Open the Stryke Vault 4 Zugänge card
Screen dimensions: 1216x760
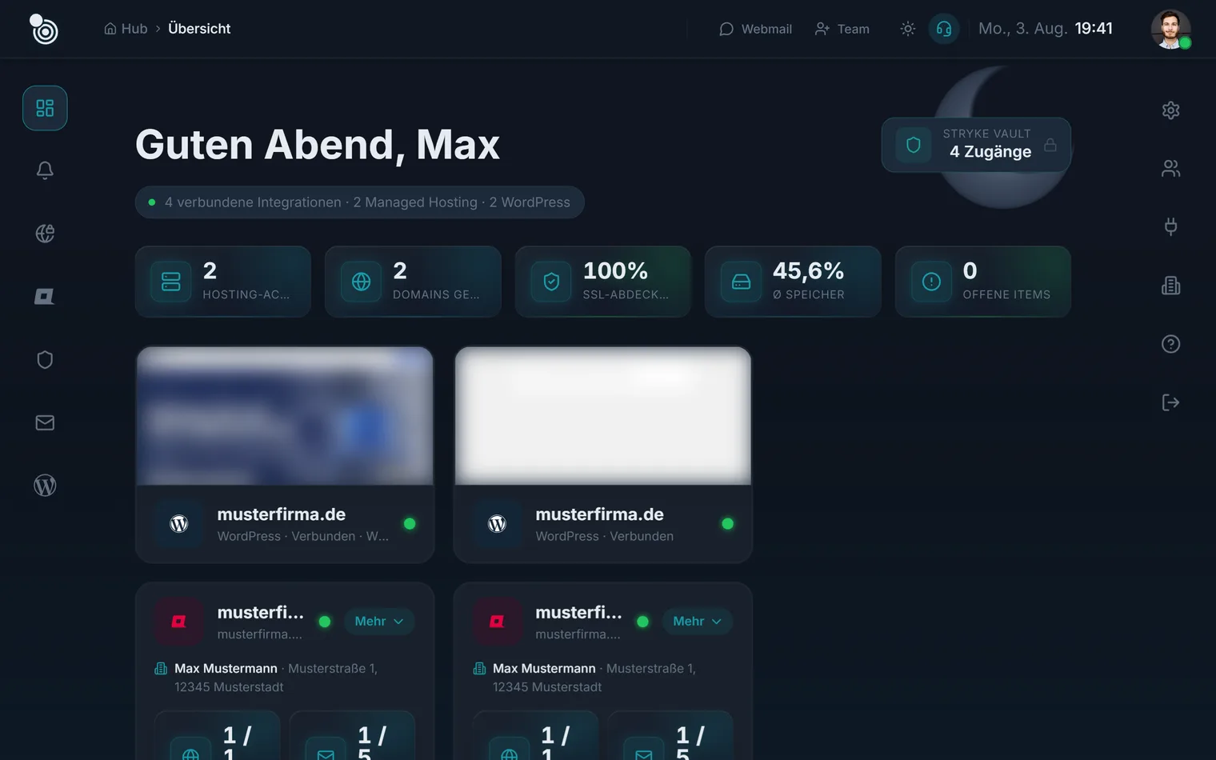(976, 145)
